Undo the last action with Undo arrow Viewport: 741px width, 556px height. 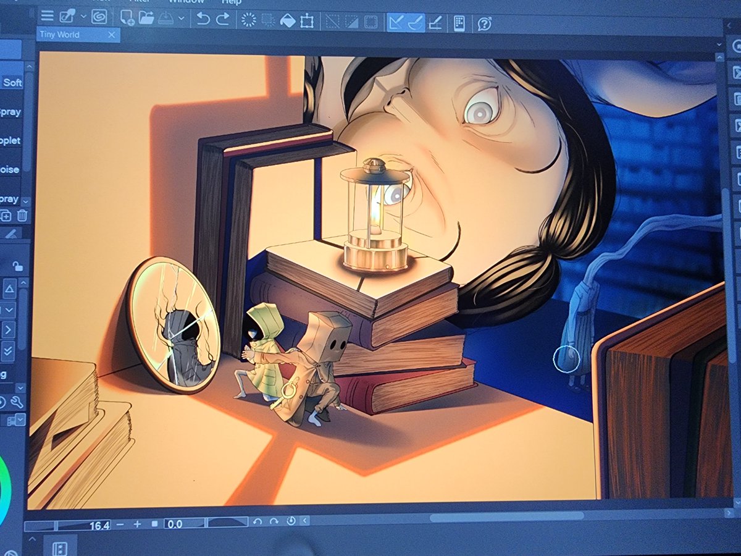click(203, 19)
